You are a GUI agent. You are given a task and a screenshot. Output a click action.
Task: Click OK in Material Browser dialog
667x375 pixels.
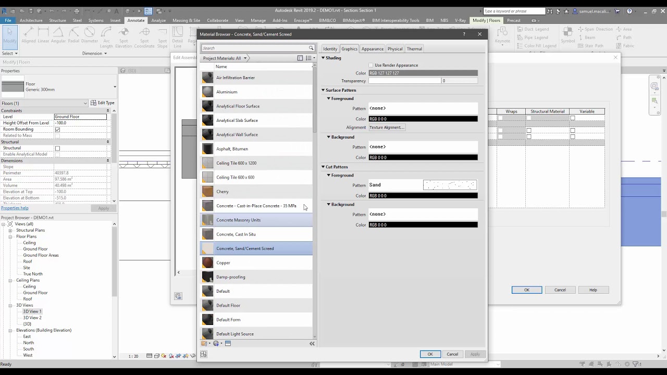pyautogui.click(x=430, y=354)
